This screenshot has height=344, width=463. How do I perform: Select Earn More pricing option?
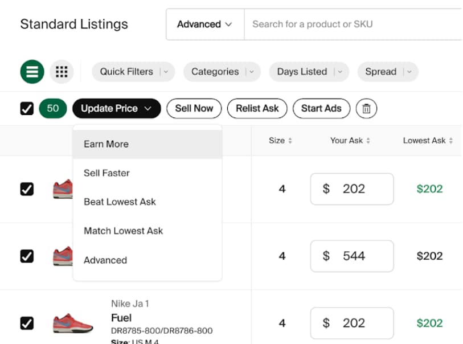pos(105,144)
